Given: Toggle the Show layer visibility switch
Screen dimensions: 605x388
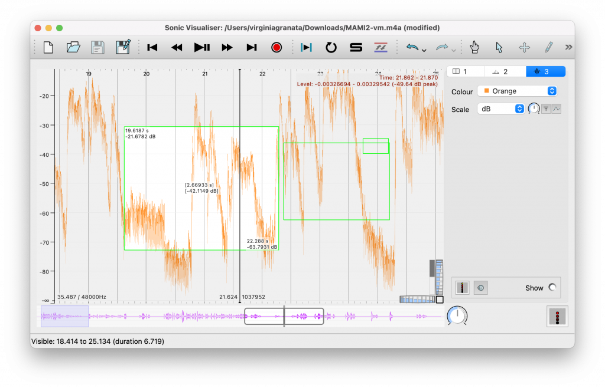Looking at the screenshot, I should 552,287.
